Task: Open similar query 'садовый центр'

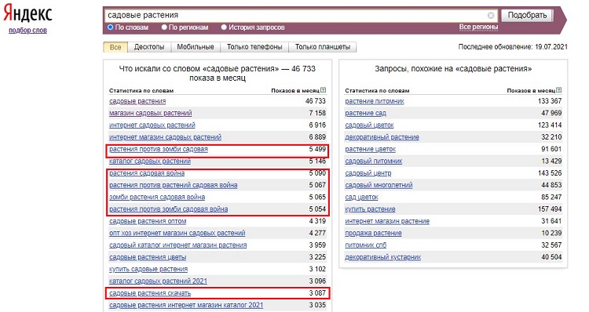Action: coord(368,173)
